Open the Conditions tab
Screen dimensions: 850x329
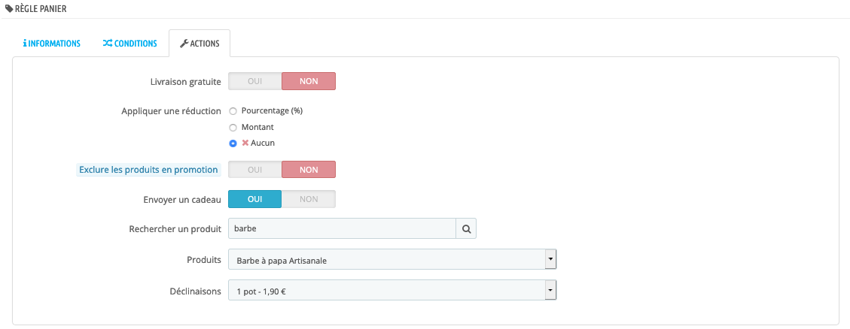coord(130,44)
